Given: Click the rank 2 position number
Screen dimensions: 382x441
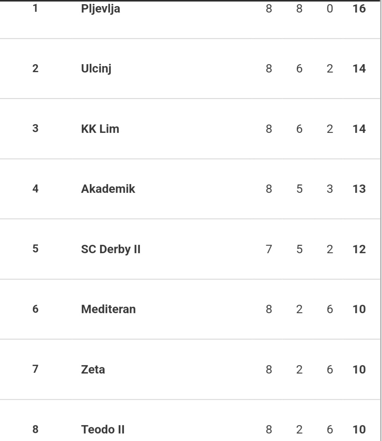Looking at the screenshot, I should coord(35,68).
